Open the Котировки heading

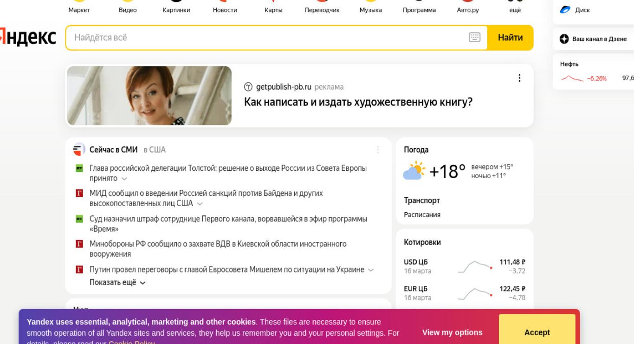422,242
